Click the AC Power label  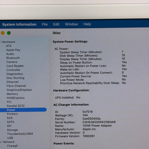pyautogui.click(x=62, y=49)
